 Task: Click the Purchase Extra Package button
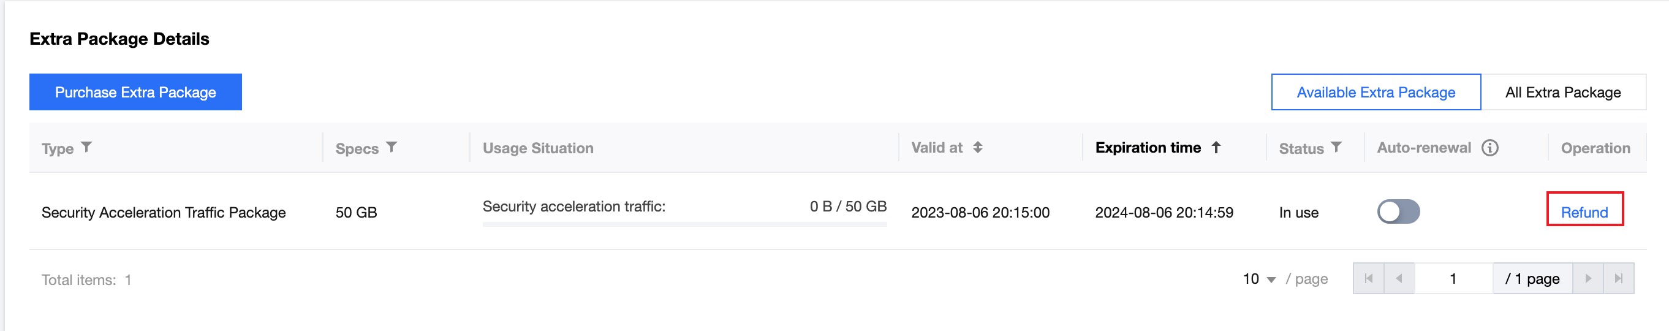pyautogui.click(x=135, y=92)
